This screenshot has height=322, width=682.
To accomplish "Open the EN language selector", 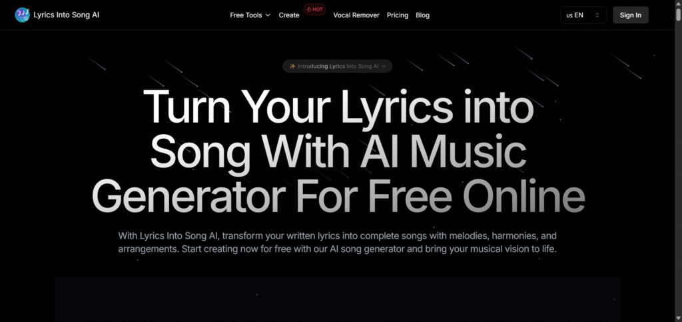I will coord(583,15).
